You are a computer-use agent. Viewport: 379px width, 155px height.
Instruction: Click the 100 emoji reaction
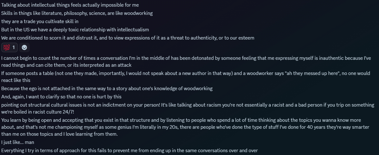pos(9,47)
